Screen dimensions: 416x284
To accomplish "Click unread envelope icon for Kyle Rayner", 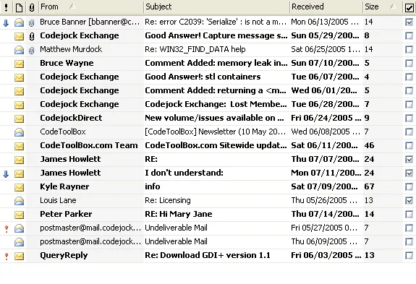I will coord(19,188).
